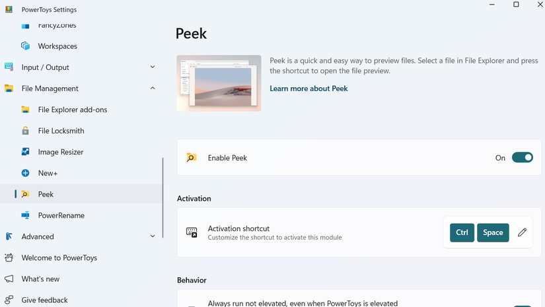Collapse the File Management section
The height and width of the screenshot is (307, 545).
point(153,88)
